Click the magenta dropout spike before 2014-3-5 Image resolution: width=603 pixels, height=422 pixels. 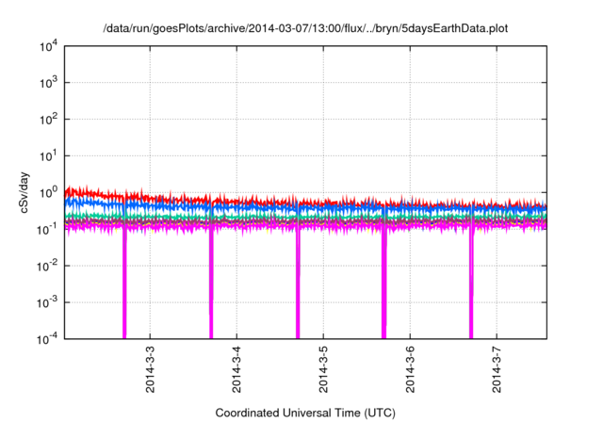(x=298, y=284)
